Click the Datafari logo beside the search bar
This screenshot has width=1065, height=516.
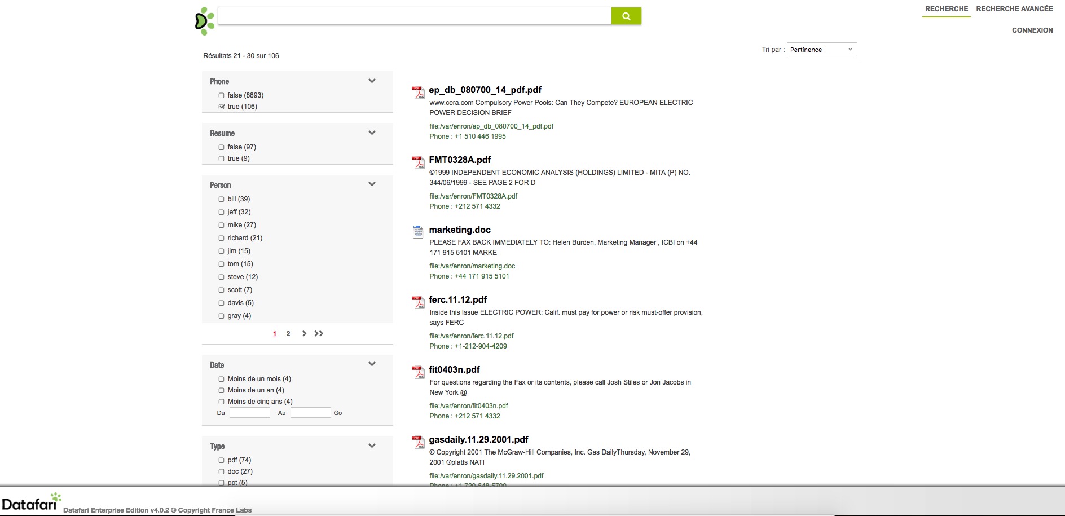pos(205,21)
